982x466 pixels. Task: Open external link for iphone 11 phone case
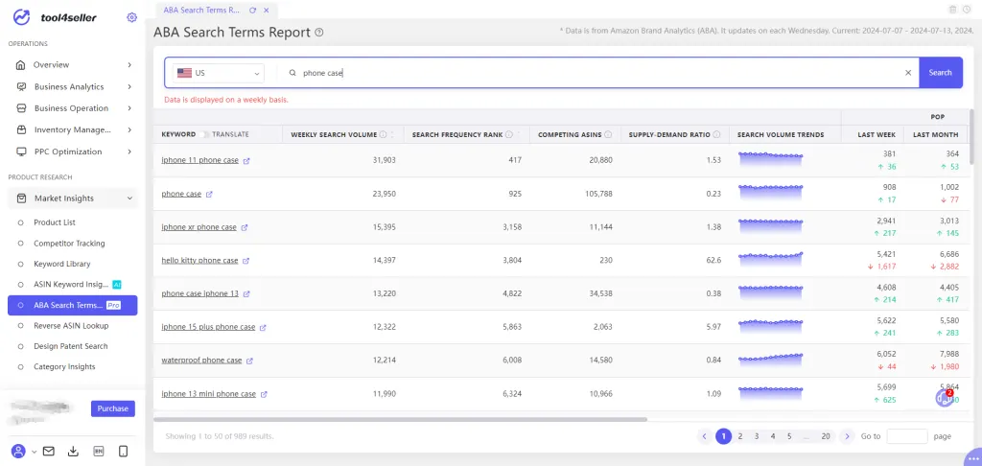246,161
